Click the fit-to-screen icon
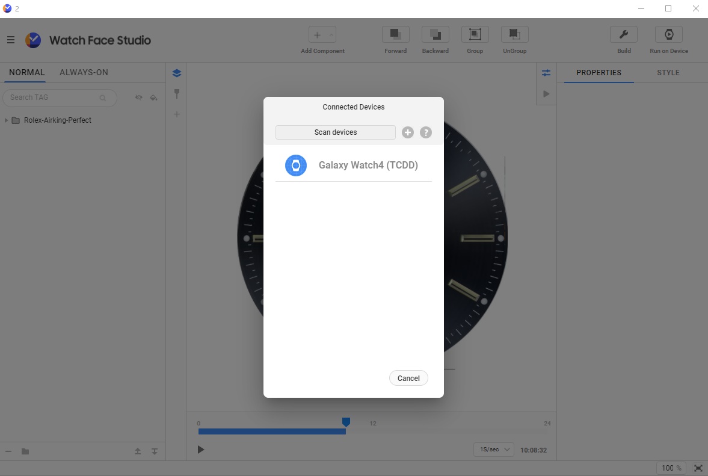Screen dimensions: 708x476 point(698,468)
